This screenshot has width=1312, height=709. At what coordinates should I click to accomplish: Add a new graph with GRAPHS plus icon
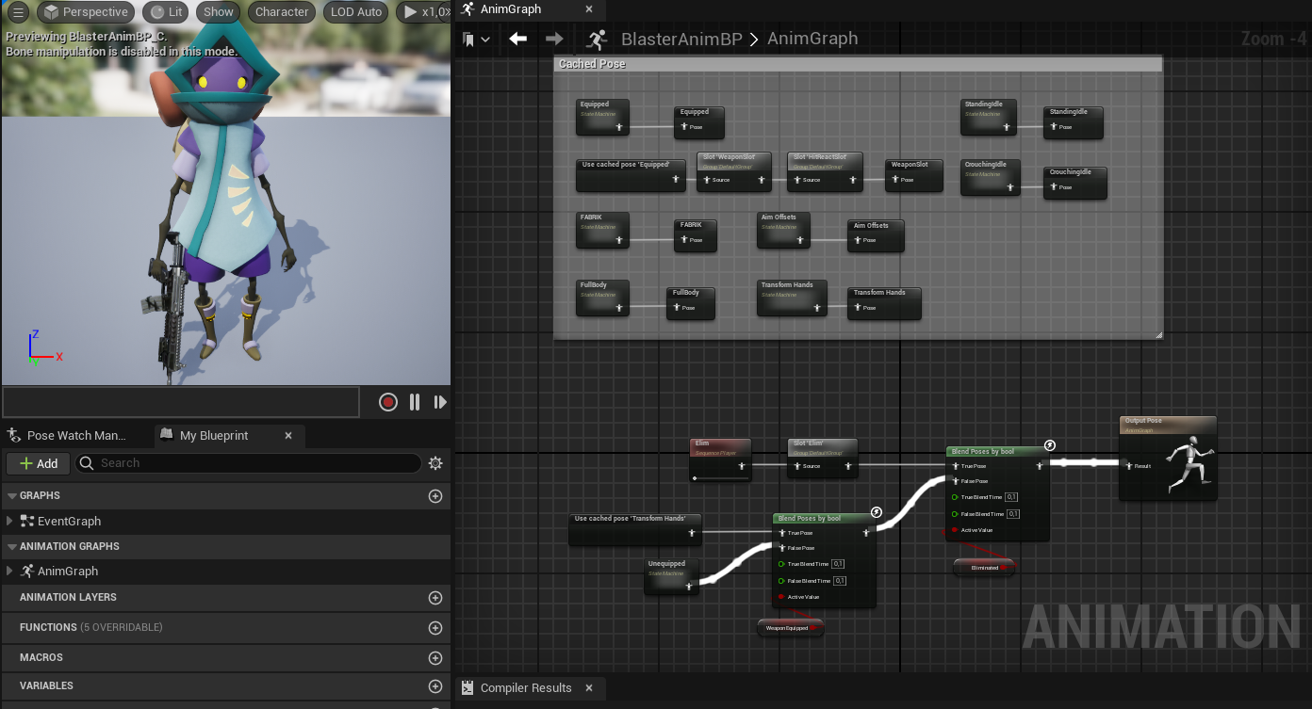tap(435, 496)
